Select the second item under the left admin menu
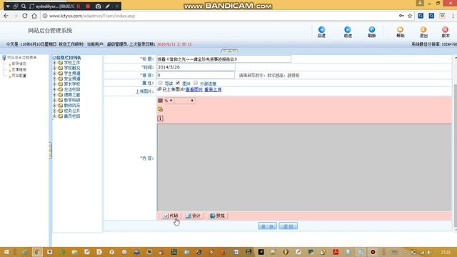The height and width of the screenshot is (257, 457). click(x=19, y=70)
